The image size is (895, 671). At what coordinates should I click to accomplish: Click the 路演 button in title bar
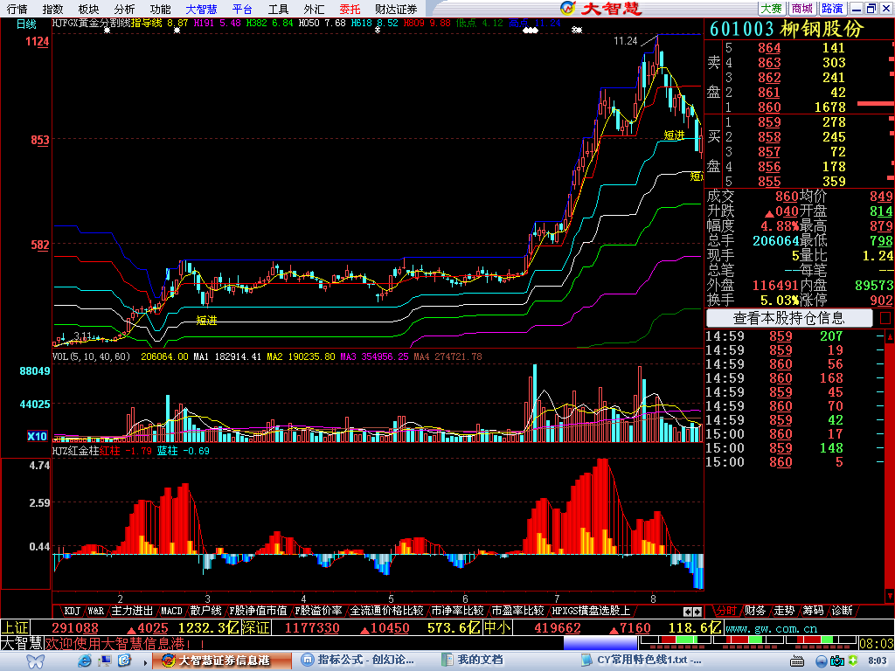pyautogui.click(x=832, y=9)
